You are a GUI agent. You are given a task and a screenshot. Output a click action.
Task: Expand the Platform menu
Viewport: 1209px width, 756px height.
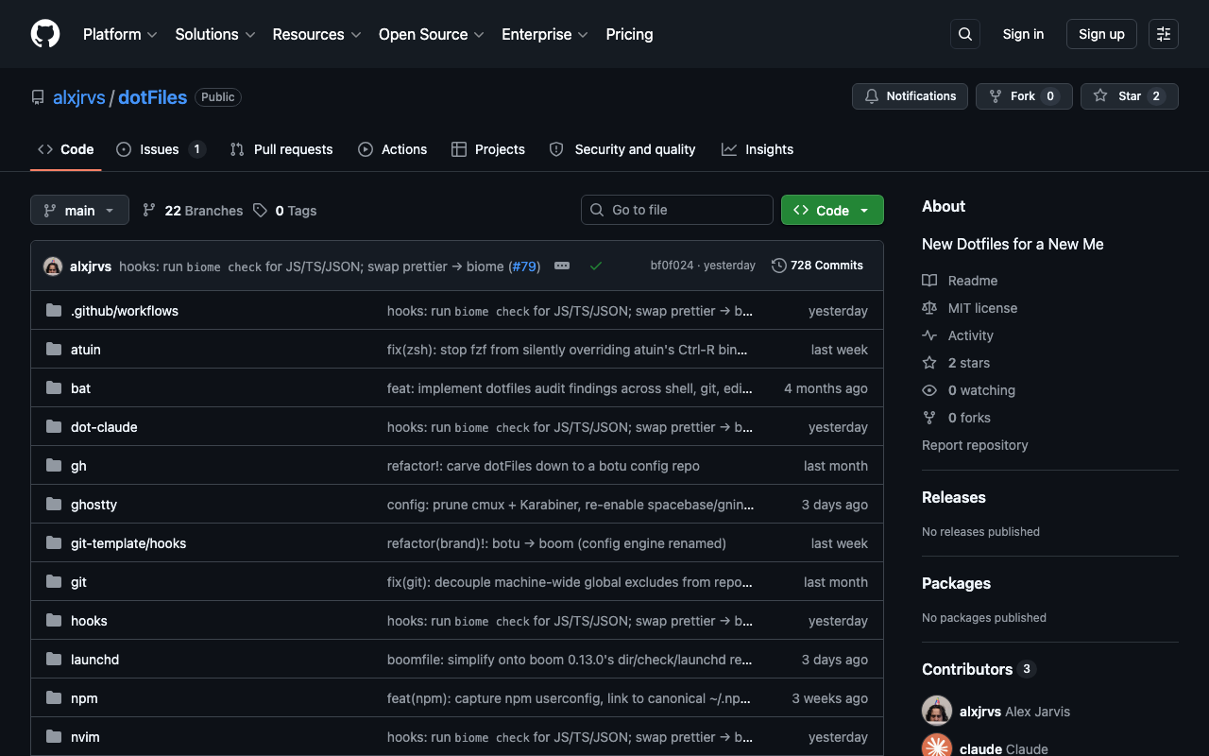pos(120,34)
